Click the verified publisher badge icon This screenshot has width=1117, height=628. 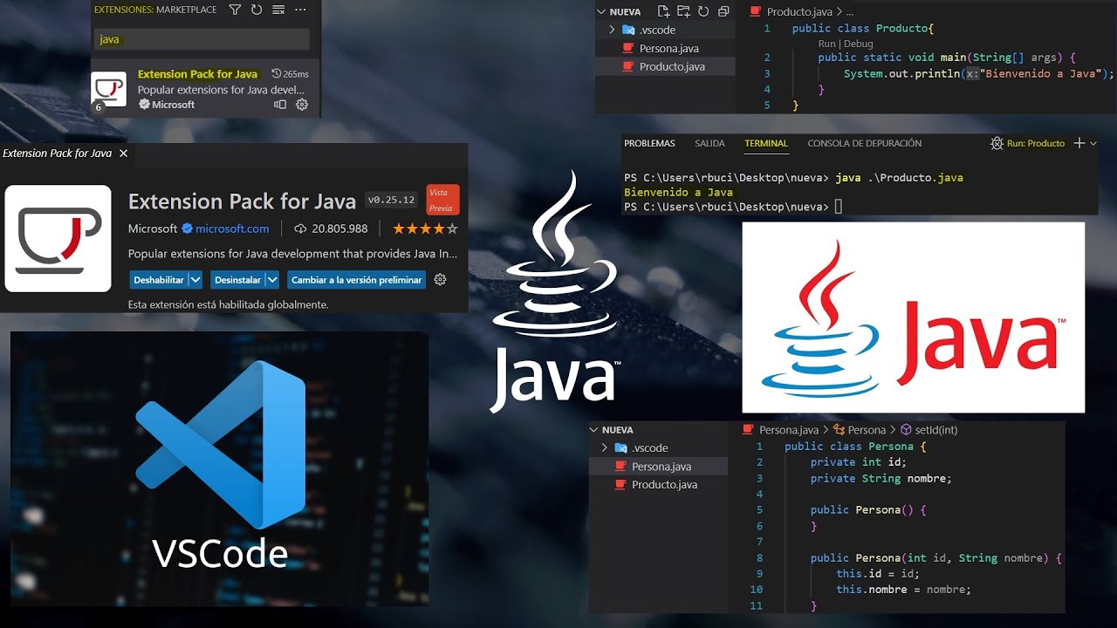click(x=187, y=229)
